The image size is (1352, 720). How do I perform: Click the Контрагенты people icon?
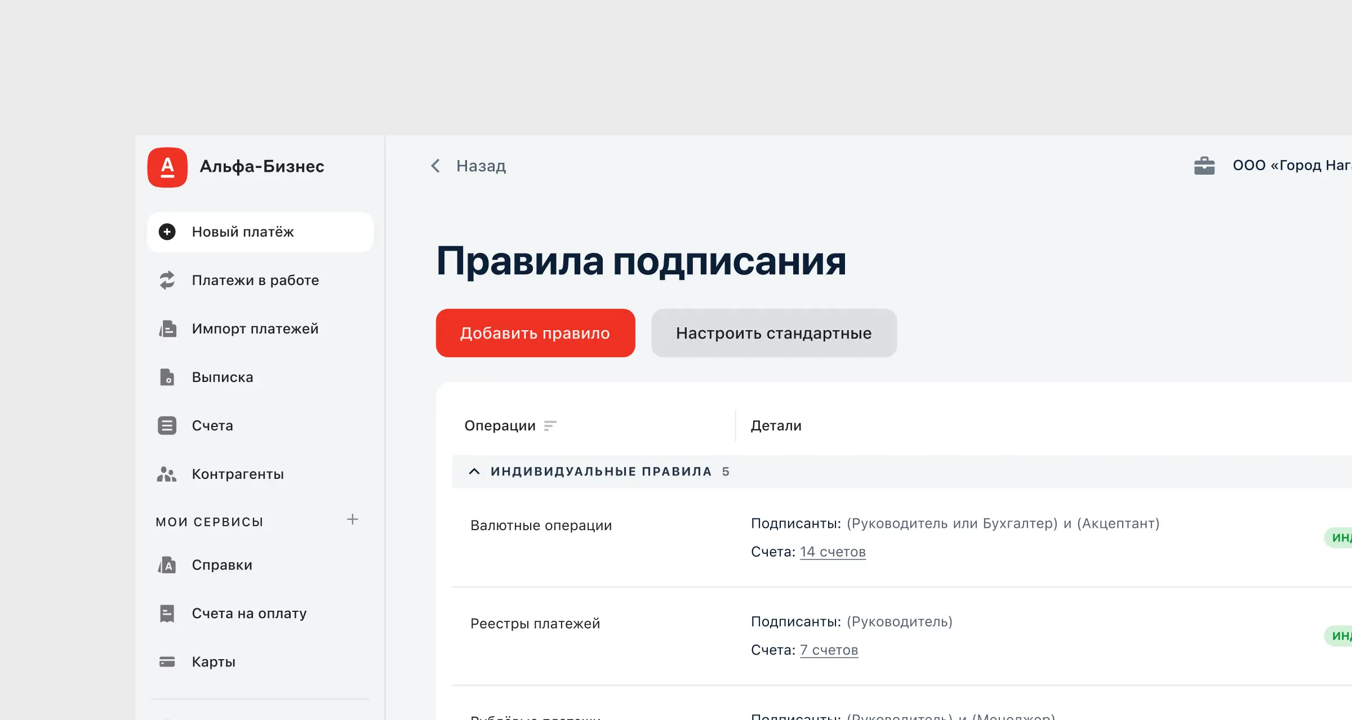click(167, 474)
